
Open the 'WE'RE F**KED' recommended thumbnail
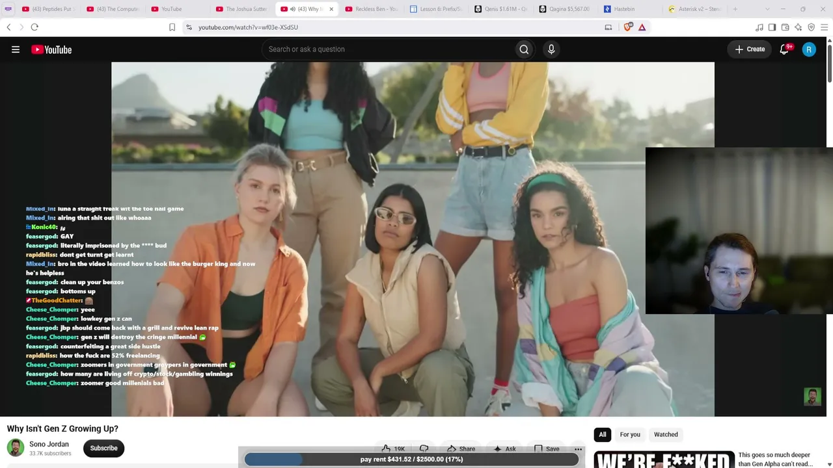click(664, 460)
